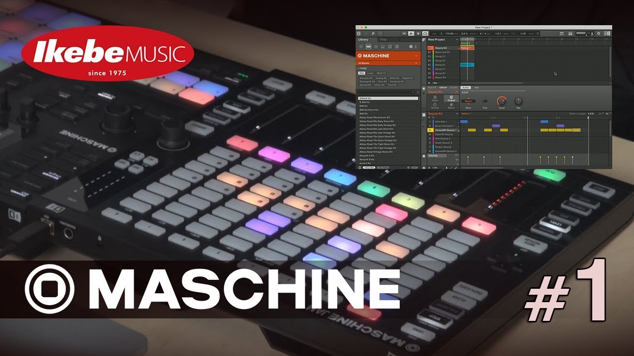
Task: Select the eraser tool in the pattern editor
Action: coord(456,168)
